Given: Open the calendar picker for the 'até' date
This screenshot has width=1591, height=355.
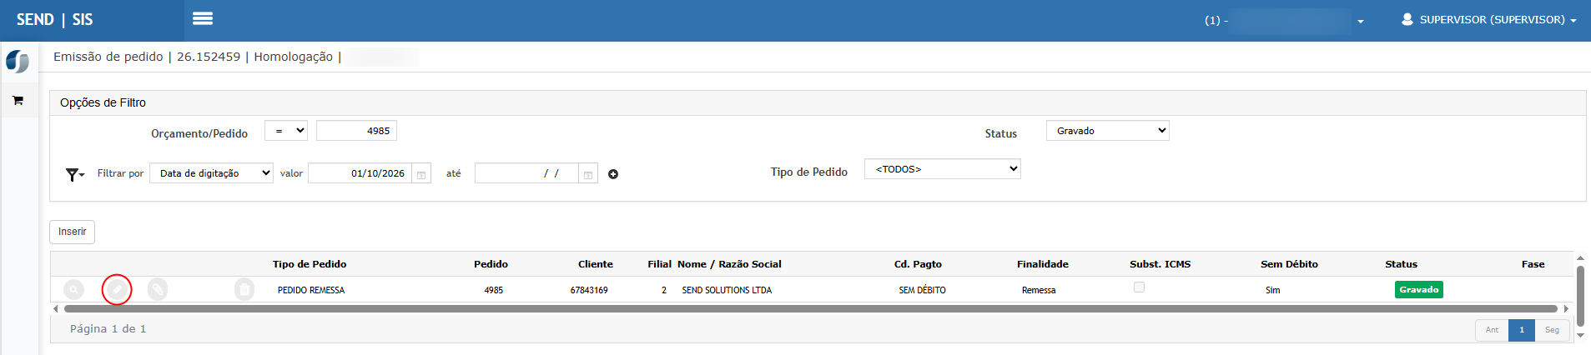Looking at the screenshot, I should click(x=588, y=174).
